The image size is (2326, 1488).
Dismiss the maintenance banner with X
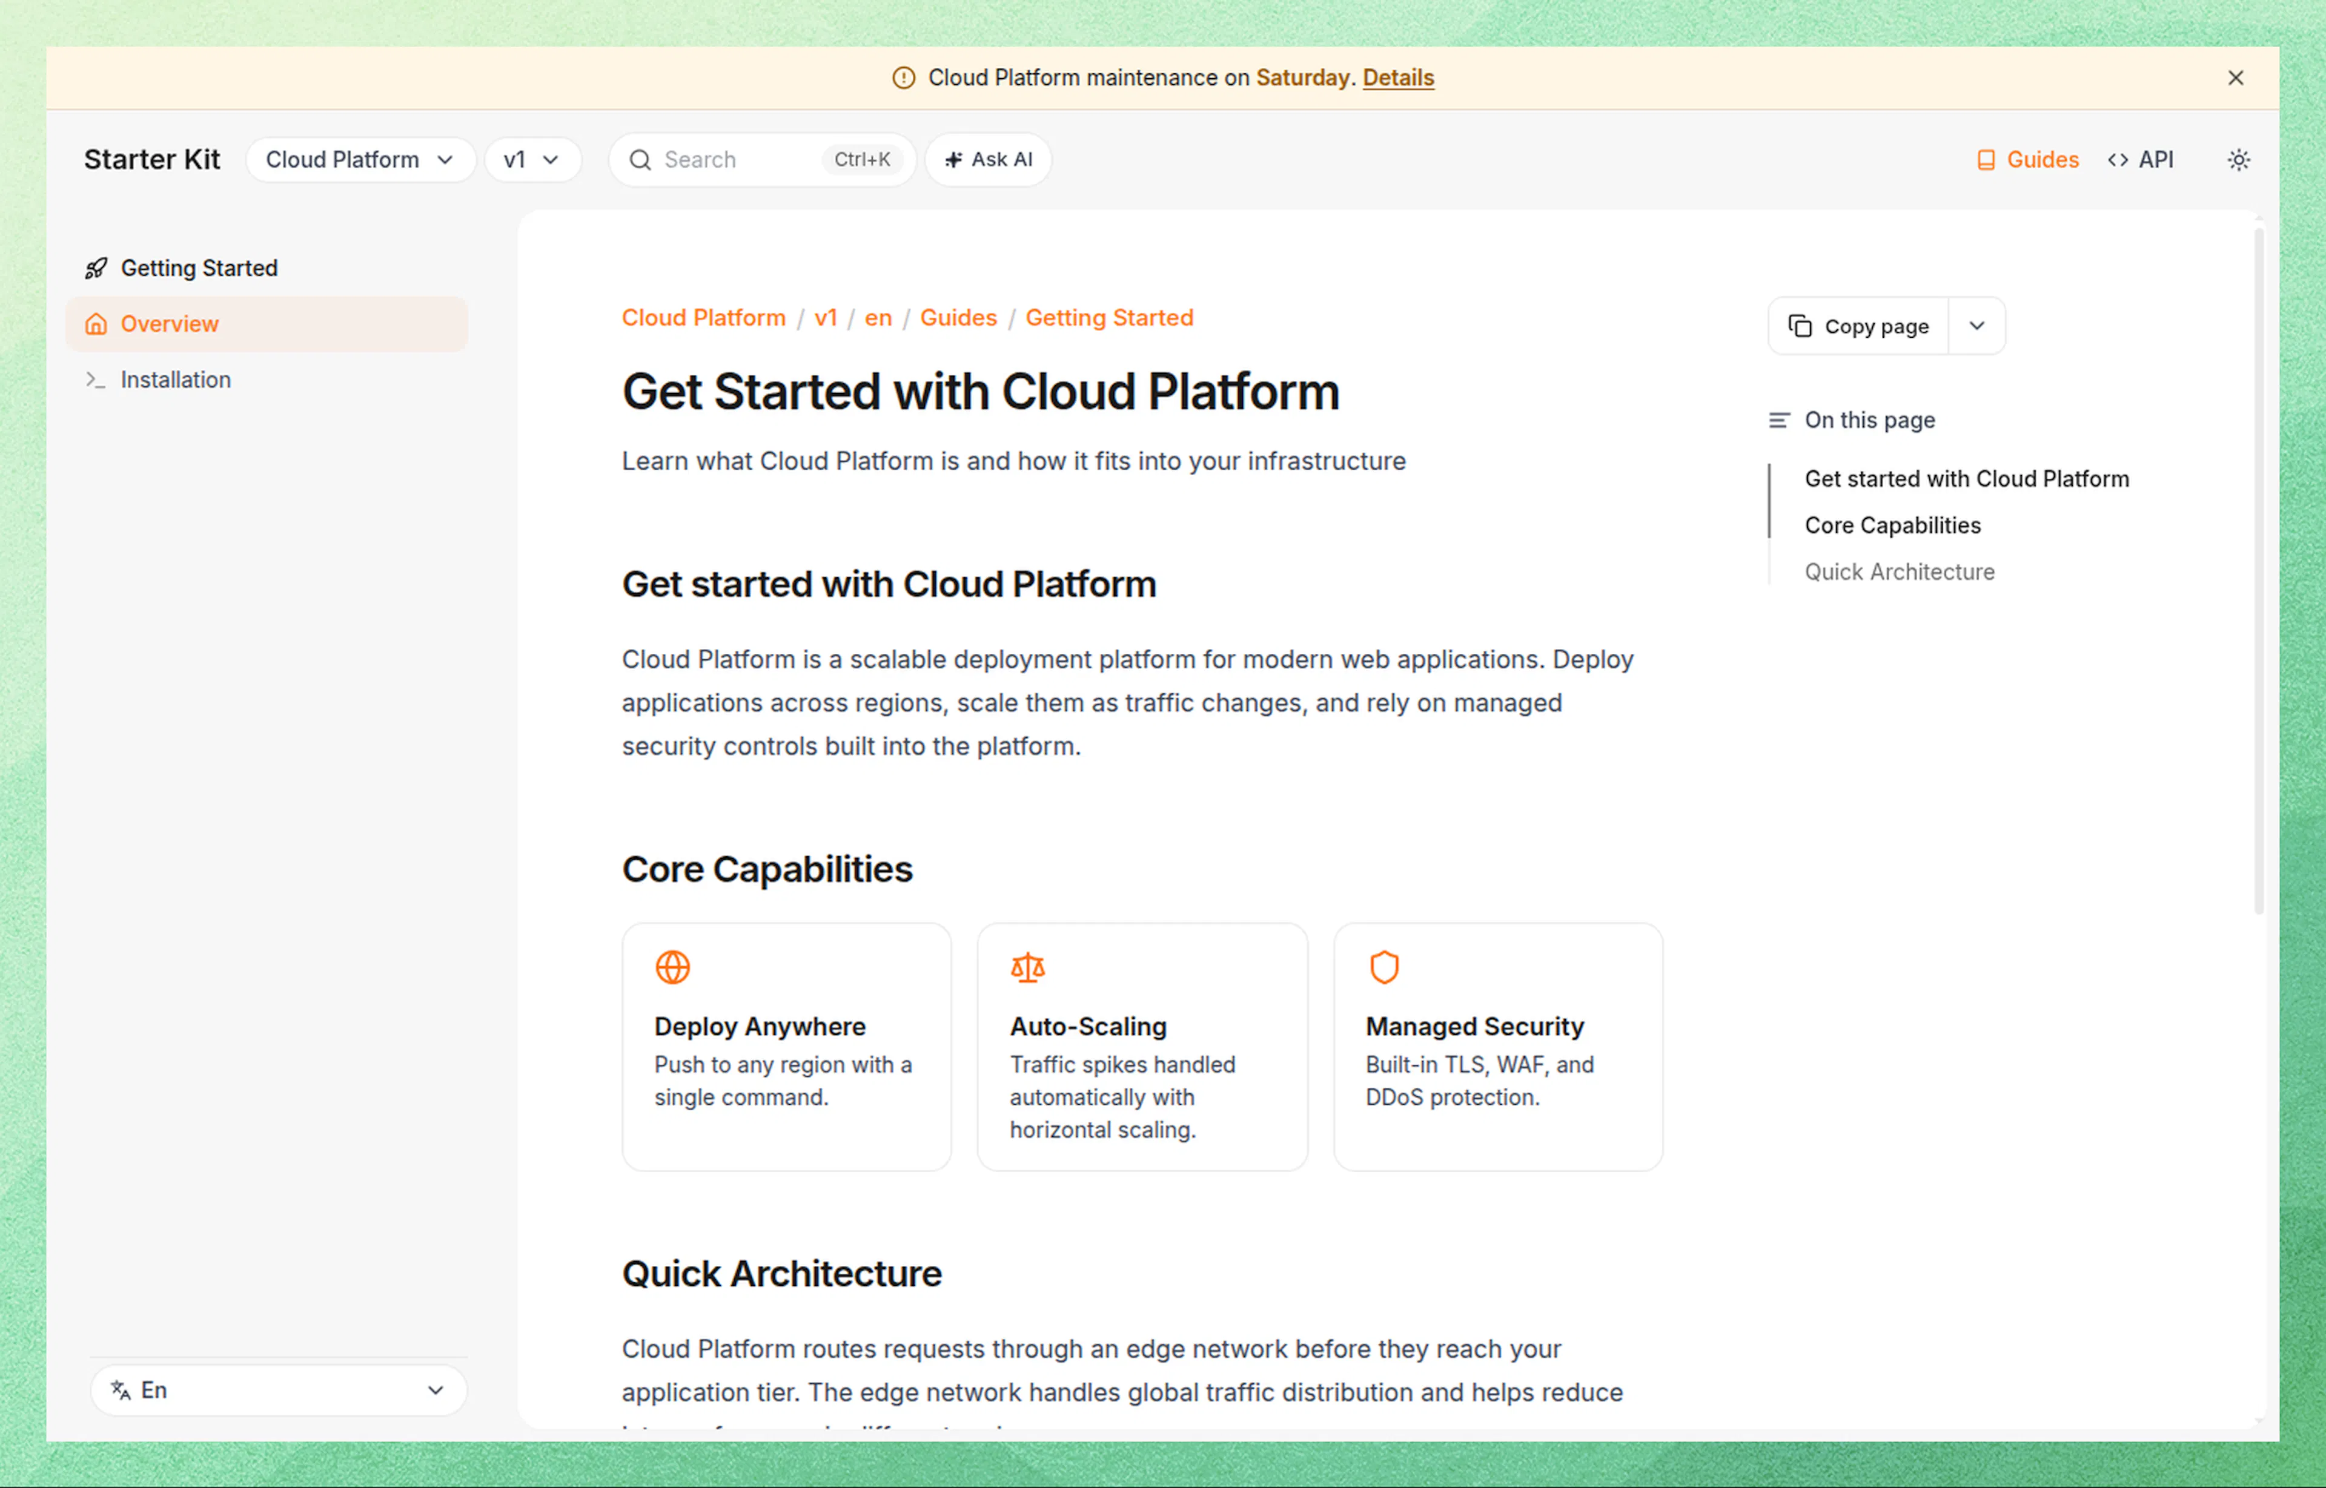(x=2235, y=78)
